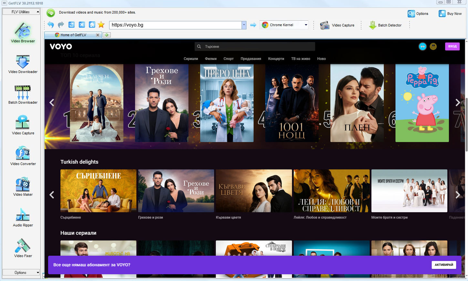Image resolution: width=468 pixels, height=281 pixels.
Task: Show previous Top 10 series
Action: click(x=52, y=103)
